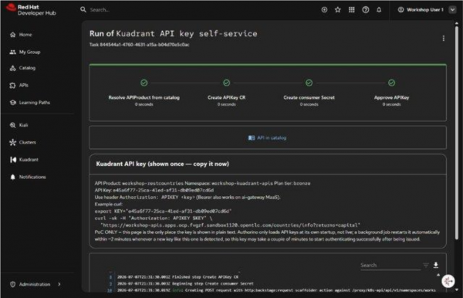Image resolution: width=463 pixels, height=298 pixels.
Task: Open the help question mark icon
Action: point(366,10)
